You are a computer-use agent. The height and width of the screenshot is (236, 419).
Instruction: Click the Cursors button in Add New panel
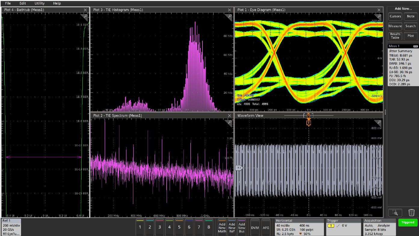pyautogui.click(x=395, y=17)
